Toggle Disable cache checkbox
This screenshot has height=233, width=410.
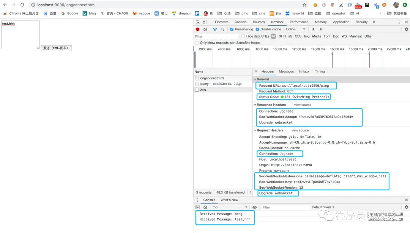coord(257,29)
